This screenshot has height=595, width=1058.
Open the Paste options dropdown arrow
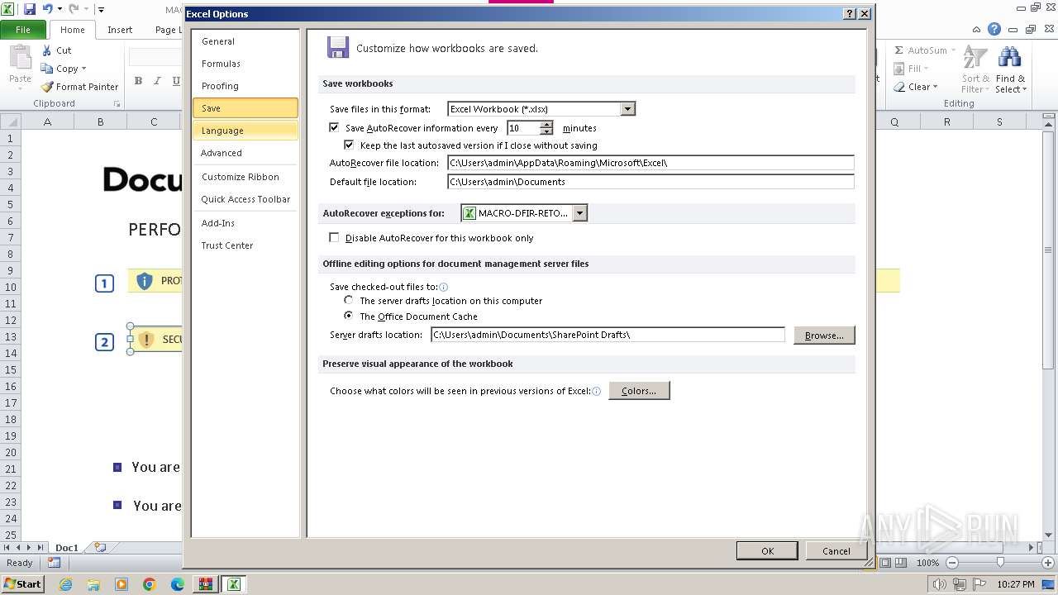pyautogui.click(x=20, y=89)
